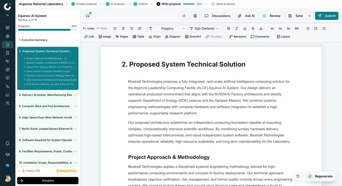
Task: Open the Visualize tool
Action: (214, 37)
